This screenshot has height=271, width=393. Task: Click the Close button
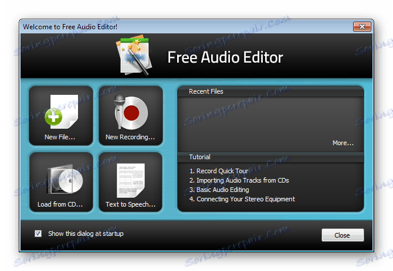pyautogui.click(x=343, y=235)
